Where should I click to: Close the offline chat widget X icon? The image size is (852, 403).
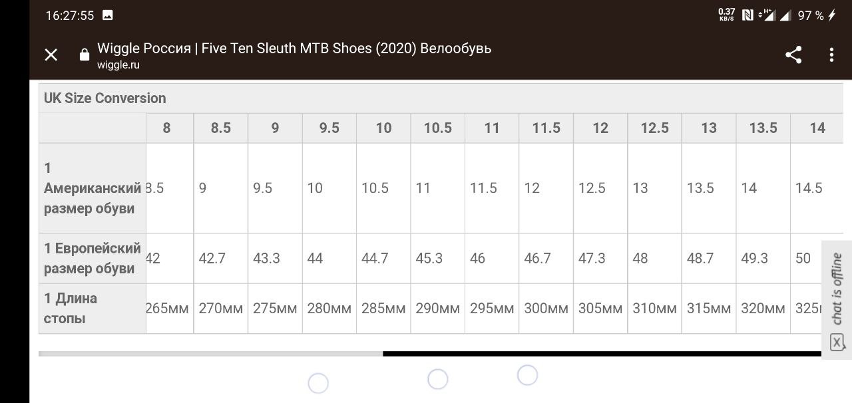(837, 342)
